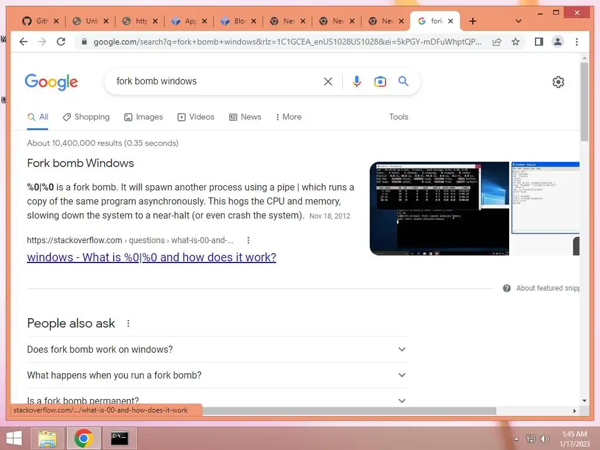This screenshot has width=600, height=450.
Task: Open search Tools options
Action: (x=398, y=117)
